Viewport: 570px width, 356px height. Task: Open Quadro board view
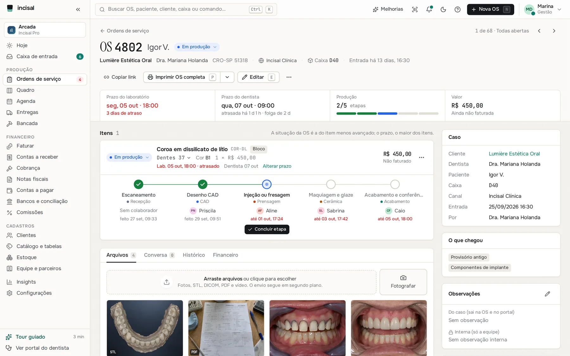coord(45,90)
